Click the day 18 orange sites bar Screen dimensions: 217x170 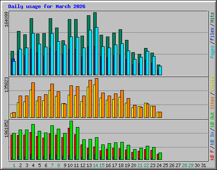coord(122,104)
